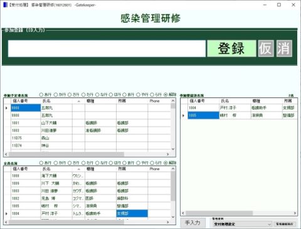Click highlighted ID 1005 cell in registered table
The height and width of the screenshot is (229, 301).
point(203,115)
